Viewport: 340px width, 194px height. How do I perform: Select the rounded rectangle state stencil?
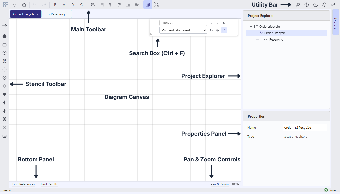point(4,45)
